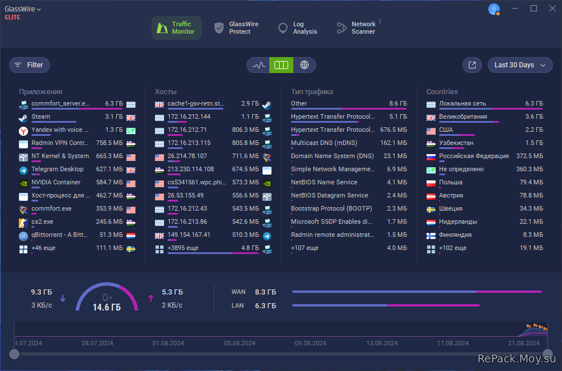Click the Countries column header
Image resolution: width=562 pixels, height=371 pixels.
pyautogui.click(x=442, y=92)
